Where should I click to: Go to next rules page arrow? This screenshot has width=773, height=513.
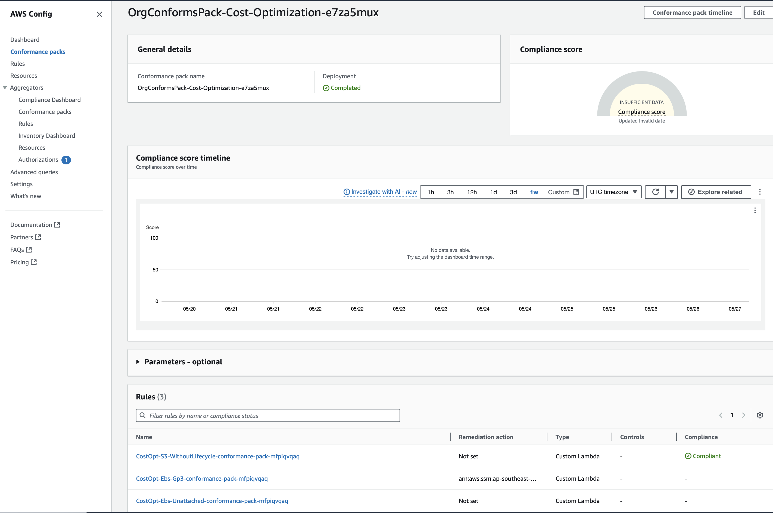(744, 415)
